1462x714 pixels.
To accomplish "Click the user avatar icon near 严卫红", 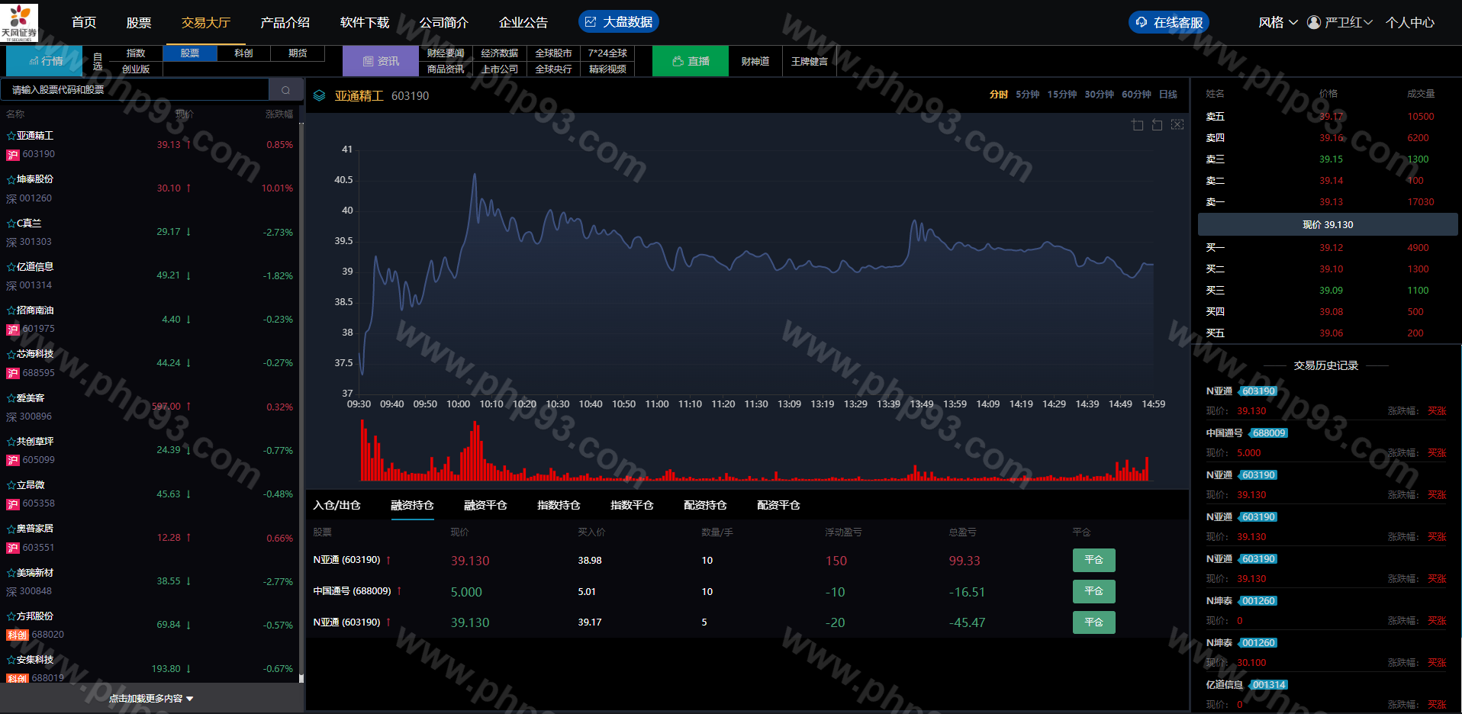I will coord(1314,22).
